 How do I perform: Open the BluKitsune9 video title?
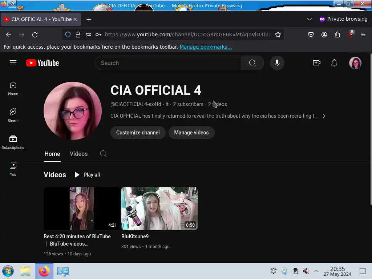(x=135, y=236)
